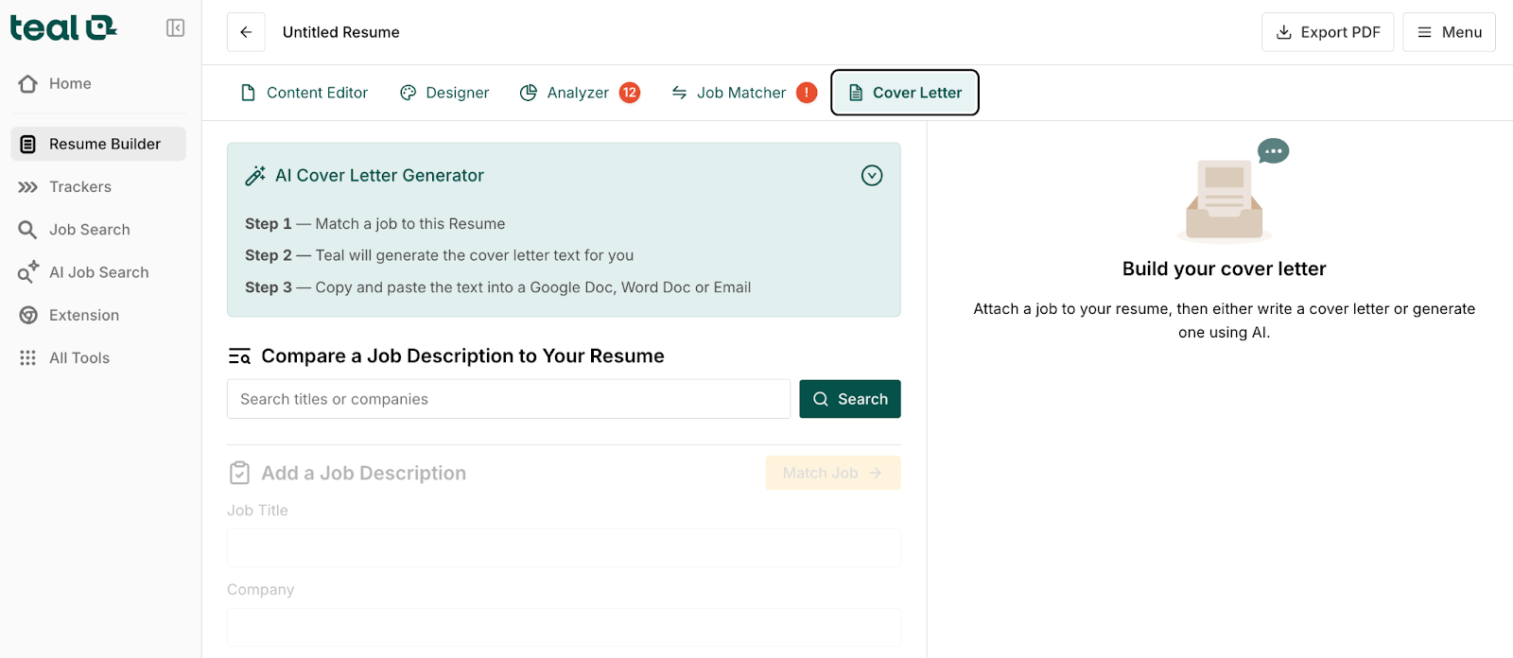
Task: Switch to the Designer tab
Action: tap(444, 93)
